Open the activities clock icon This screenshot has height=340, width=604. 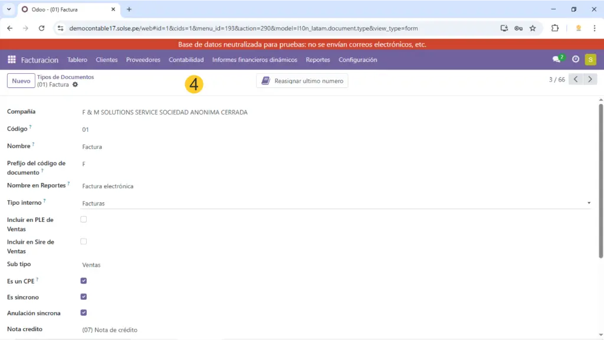pos(576,60)
